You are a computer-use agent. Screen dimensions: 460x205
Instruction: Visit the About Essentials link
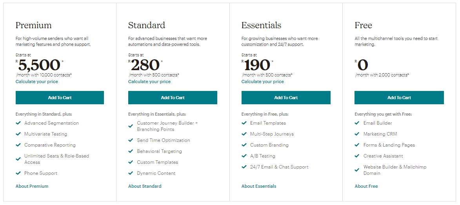tap(259, 186)
